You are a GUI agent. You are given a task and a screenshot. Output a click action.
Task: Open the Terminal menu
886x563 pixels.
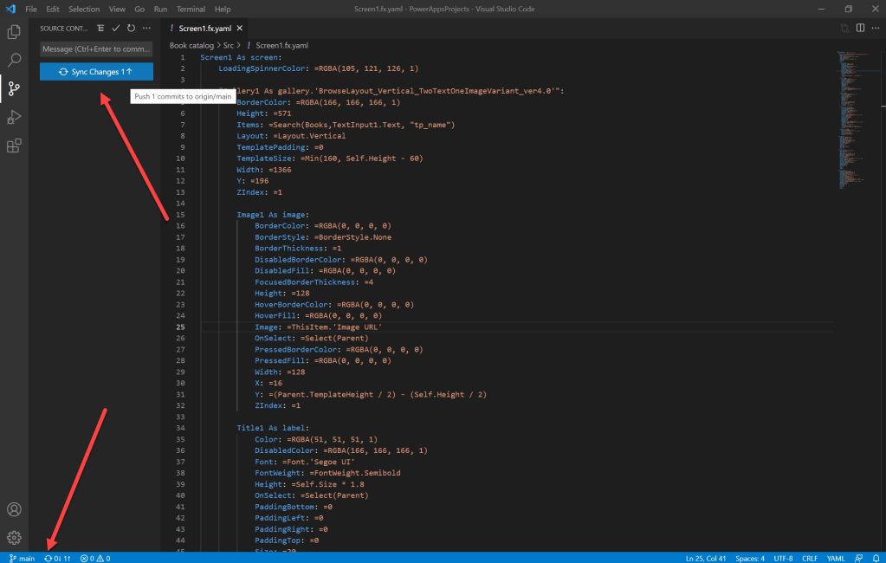(x=191, y=9)
